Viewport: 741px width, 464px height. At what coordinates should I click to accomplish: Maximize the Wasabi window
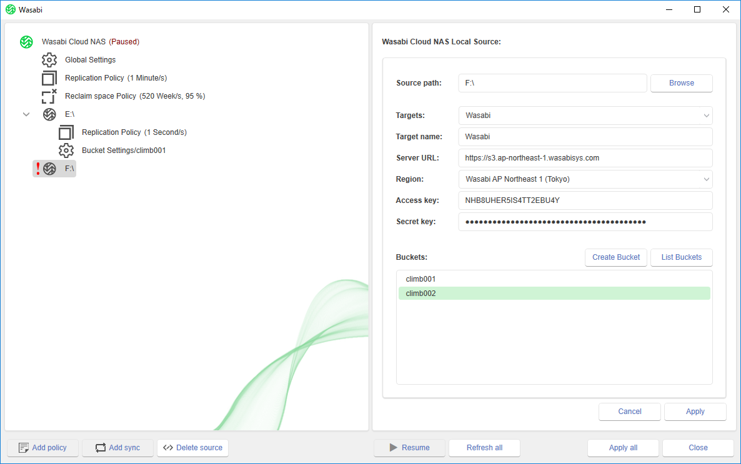pos(697,9)
